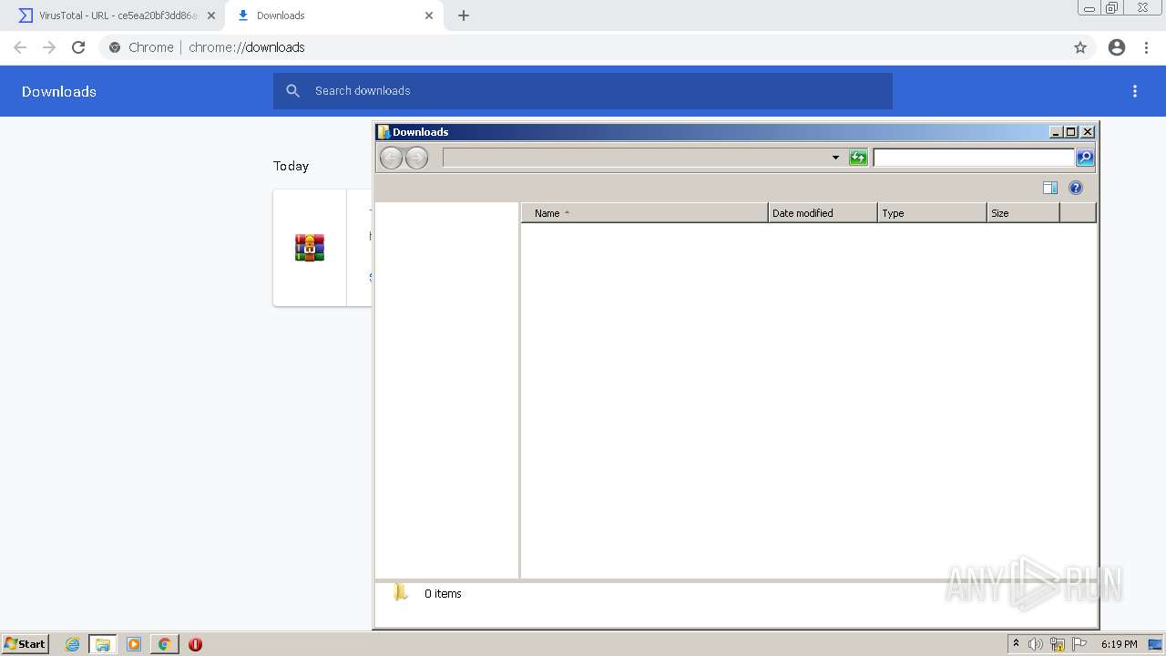Click the network tray icon

1058,644
